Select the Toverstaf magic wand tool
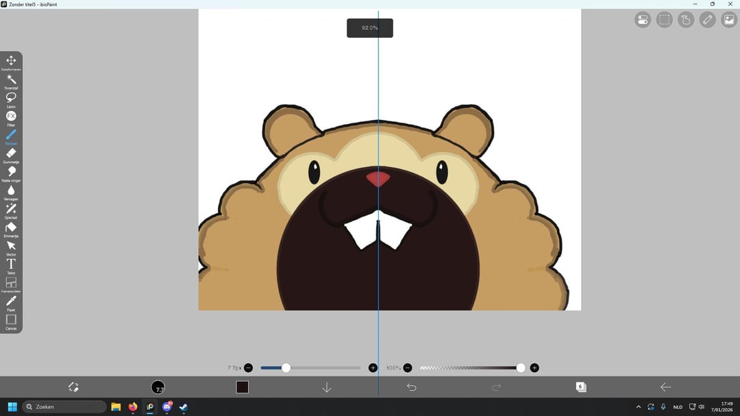740x416 pixels. 11,79
